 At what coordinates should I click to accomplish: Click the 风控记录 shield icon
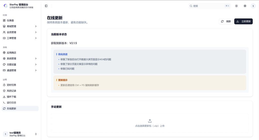pos(4,91)
